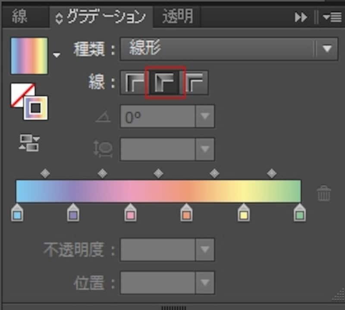Click the reverse gradient icon

click(x=29, y=143)
